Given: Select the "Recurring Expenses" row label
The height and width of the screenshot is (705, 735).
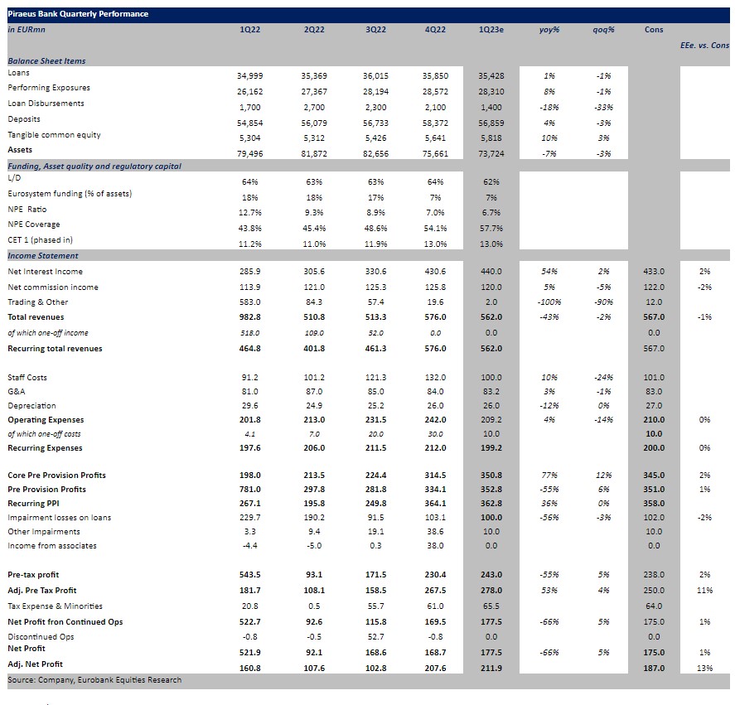Looking at the screenshot, I should pyautogui.click(x=45, y=448).
